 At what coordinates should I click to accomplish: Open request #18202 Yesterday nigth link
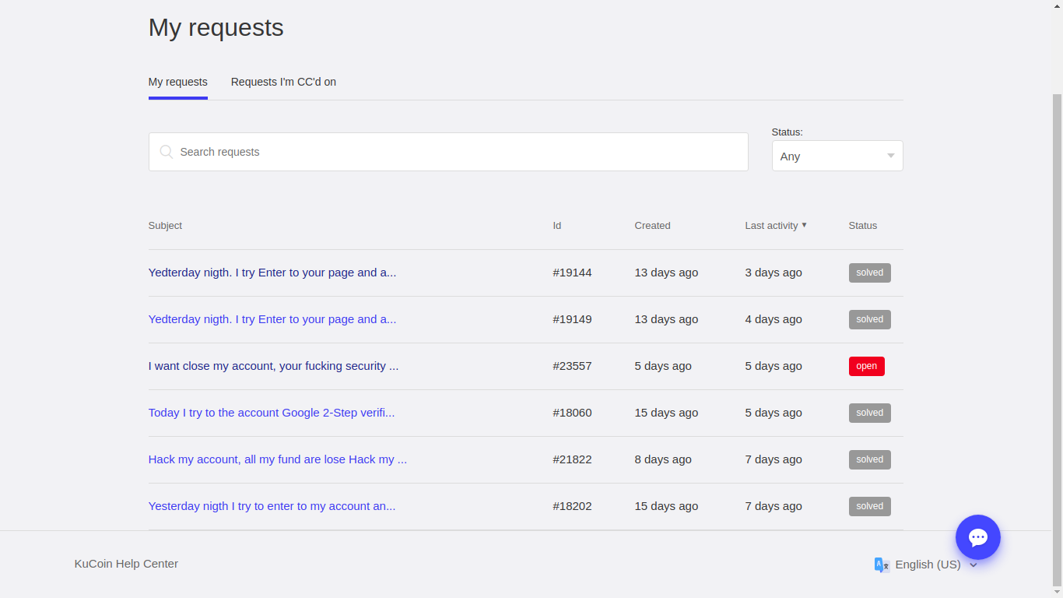[272, 506]
